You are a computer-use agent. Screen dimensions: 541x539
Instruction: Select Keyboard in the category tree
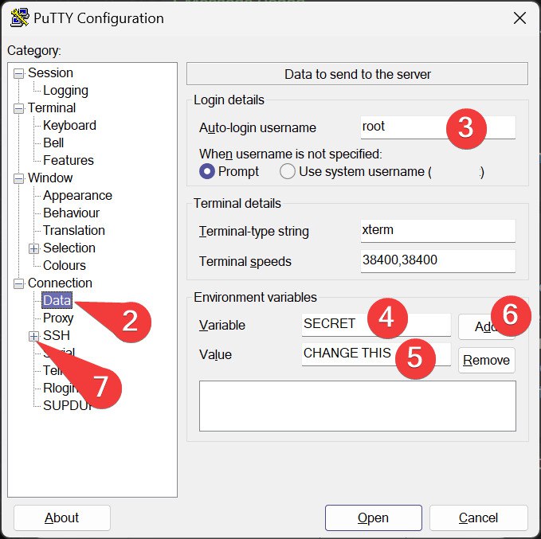69,126
